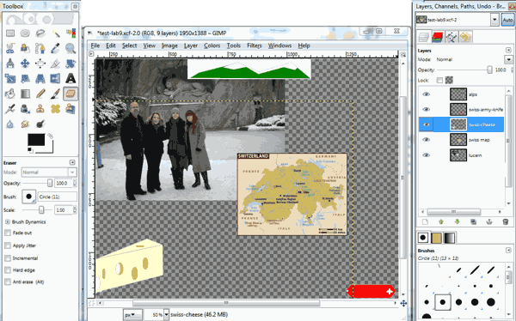Select the Zoom magnifier tool
This screenshot has height=321, width=516.
[71, 48]
